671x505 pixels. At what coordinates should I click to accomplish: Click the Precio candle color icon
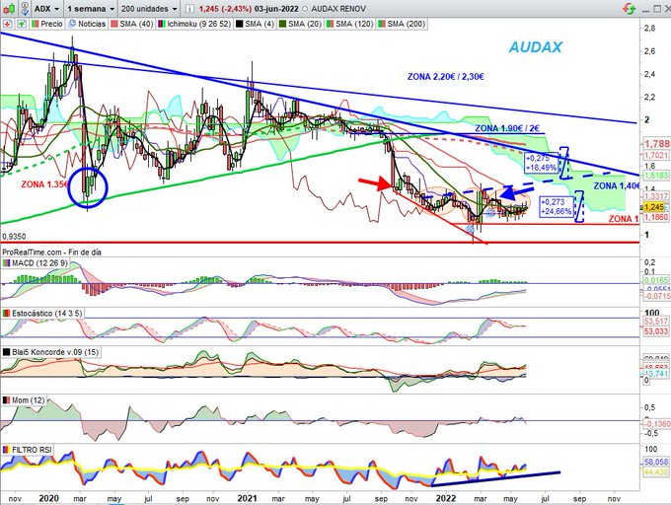click(x=35, y=24)
